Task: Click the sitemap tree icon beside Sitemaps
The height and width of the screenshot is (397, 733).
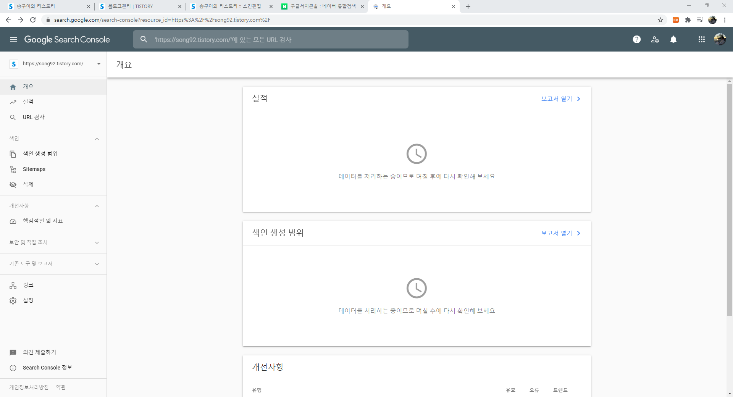Action: 13,169
